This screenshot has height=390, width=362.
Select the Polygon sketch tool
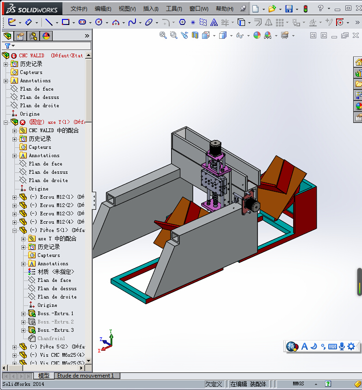pyautogui.click(x=182, y=22)
